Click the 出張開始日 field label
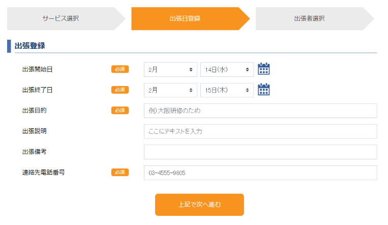Image resolution: width=388 pixels, height=225 pixels. 37,69
